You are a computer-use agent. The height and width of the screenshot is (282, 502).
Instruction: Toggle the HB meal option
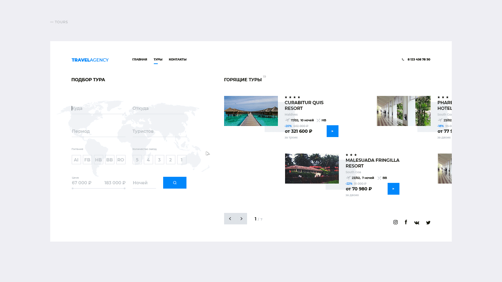coord(98,160)
